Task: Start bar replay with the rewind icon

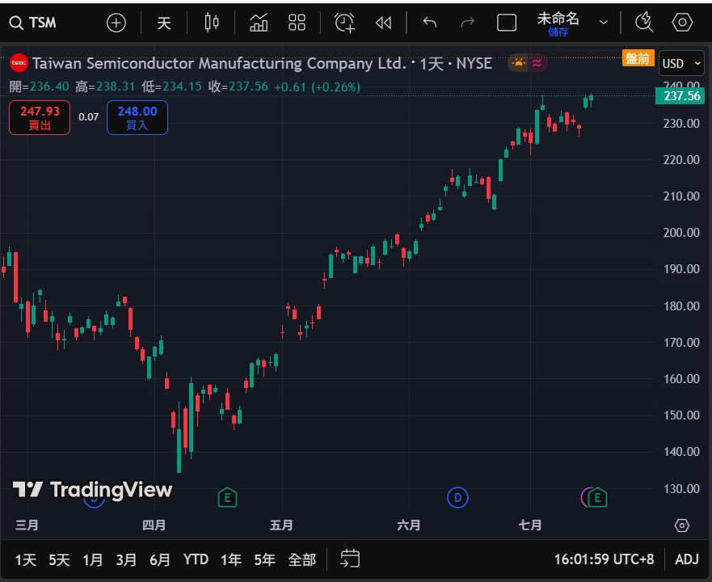Action: [x=384, y=23]
